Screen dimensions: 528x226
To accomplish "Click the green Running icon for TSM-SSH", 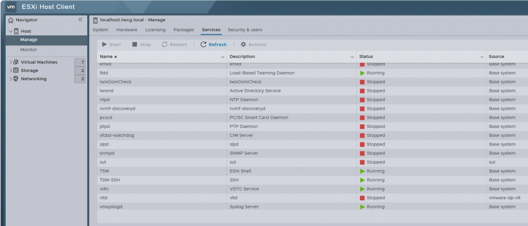I will (362, 180).
